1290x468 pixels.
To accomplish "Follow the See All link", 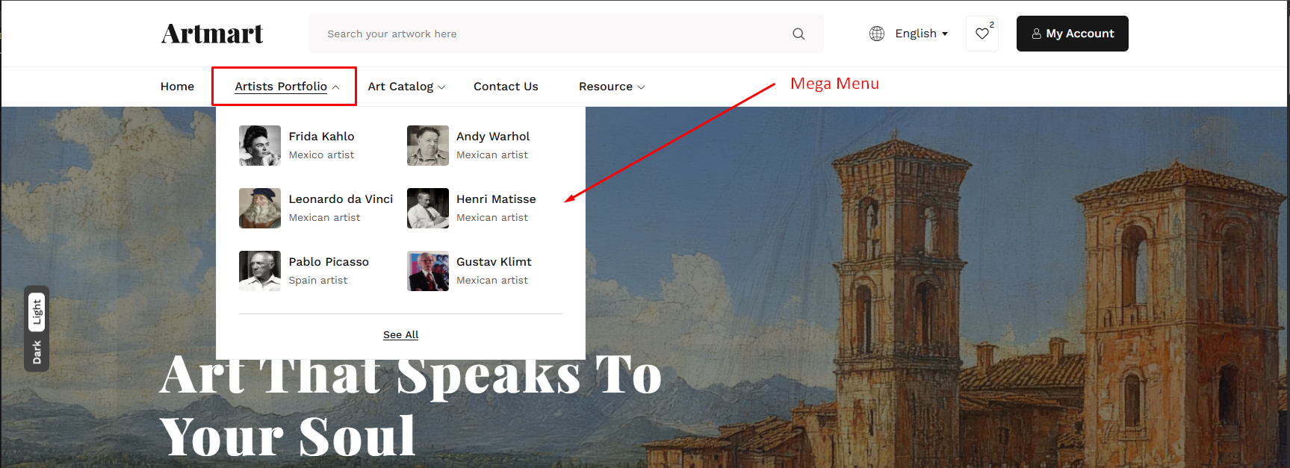I will click(400, 335).
